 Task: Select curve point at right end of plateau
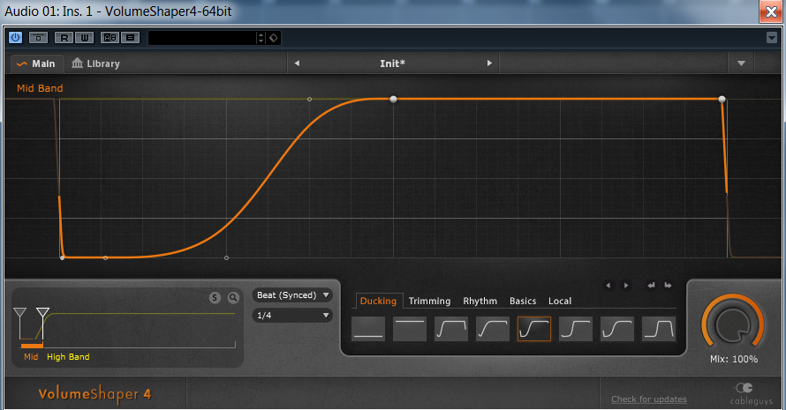(722, 99)
